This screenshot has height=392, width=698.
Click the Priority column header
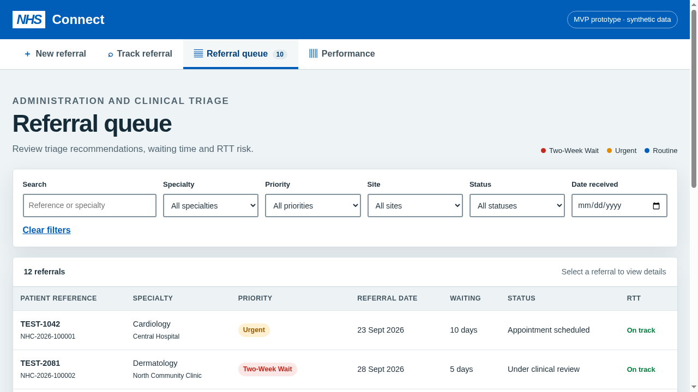(x=255, y=298)
